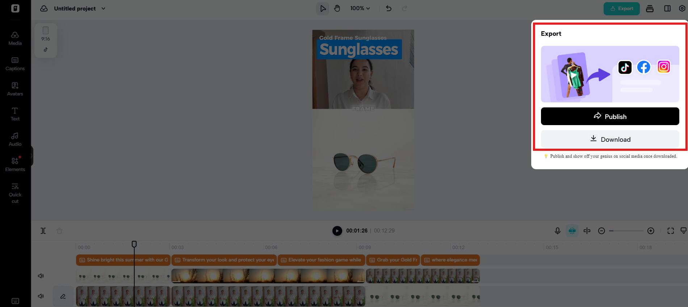Image resolution: width=688 pixels, height=307 pixels.
Task: Click the Download button
Action: point(610,139)
